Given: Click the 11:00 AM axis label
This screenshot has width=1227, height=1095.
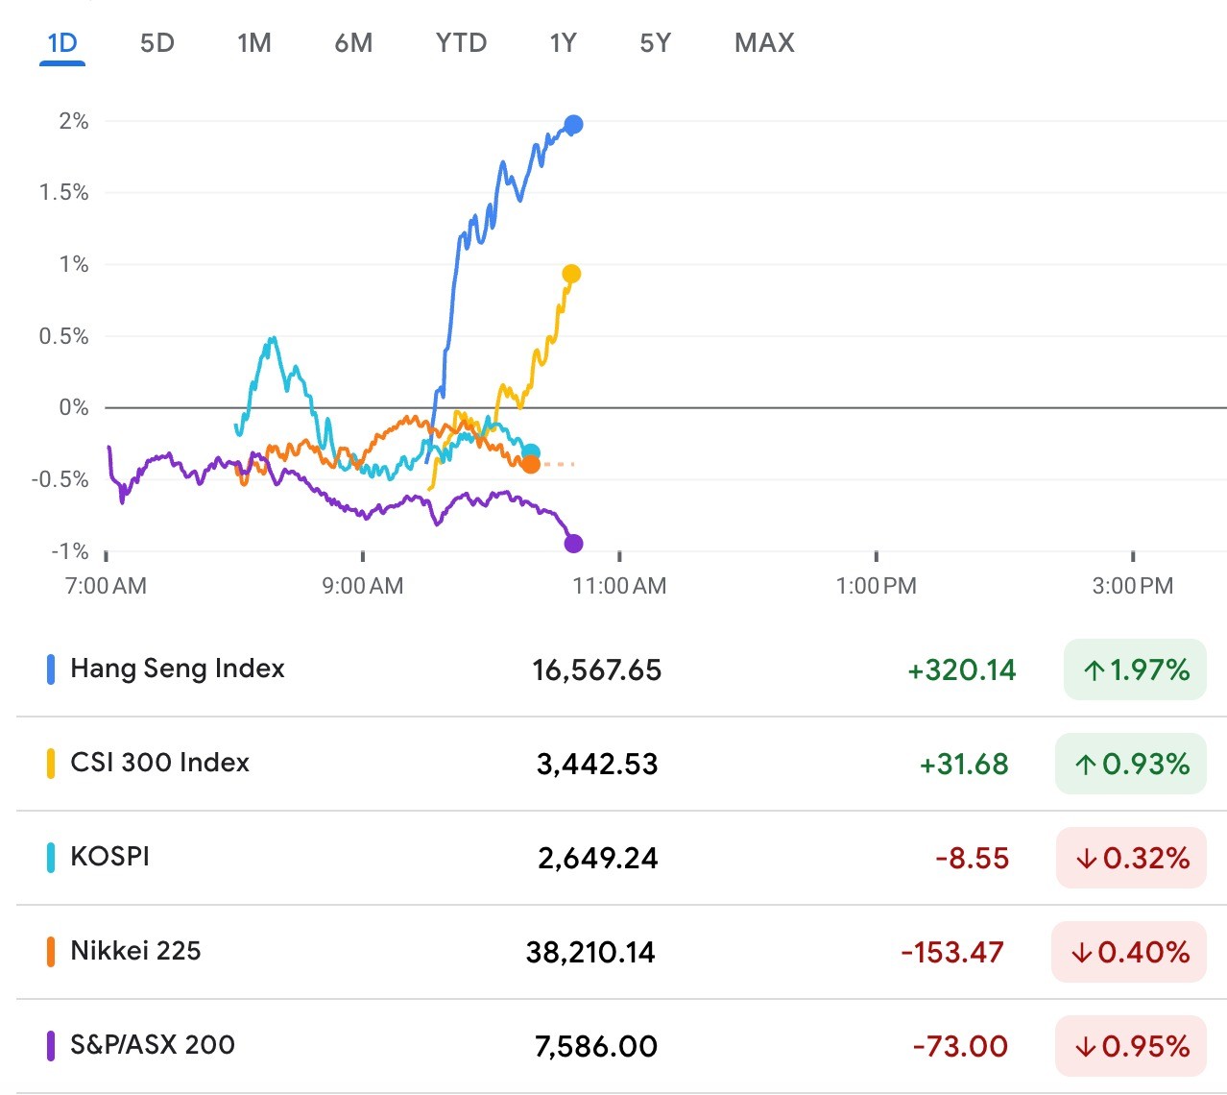Looking at the screenshot, I should [x=619, y=586].
